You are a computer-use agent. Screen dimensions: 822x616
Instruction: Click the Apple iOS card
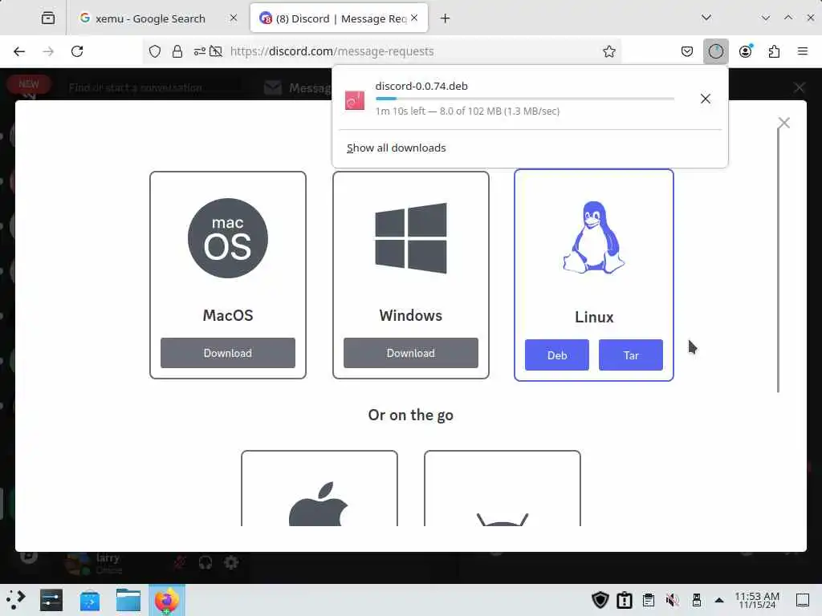(319, 488)
